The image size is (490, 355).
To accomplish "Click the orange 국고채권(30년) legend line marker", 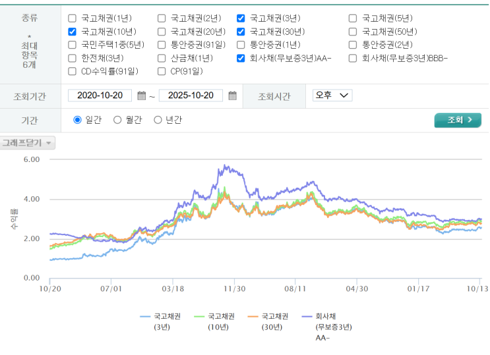I will 252,316.
